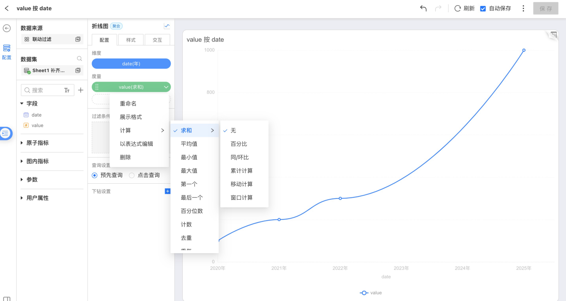Toggle the 自动保存 checkbox

point(483,8)
